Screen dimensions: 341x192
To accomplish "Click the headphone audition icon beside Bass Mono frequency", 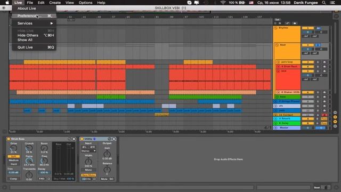I will click(94, 179).
